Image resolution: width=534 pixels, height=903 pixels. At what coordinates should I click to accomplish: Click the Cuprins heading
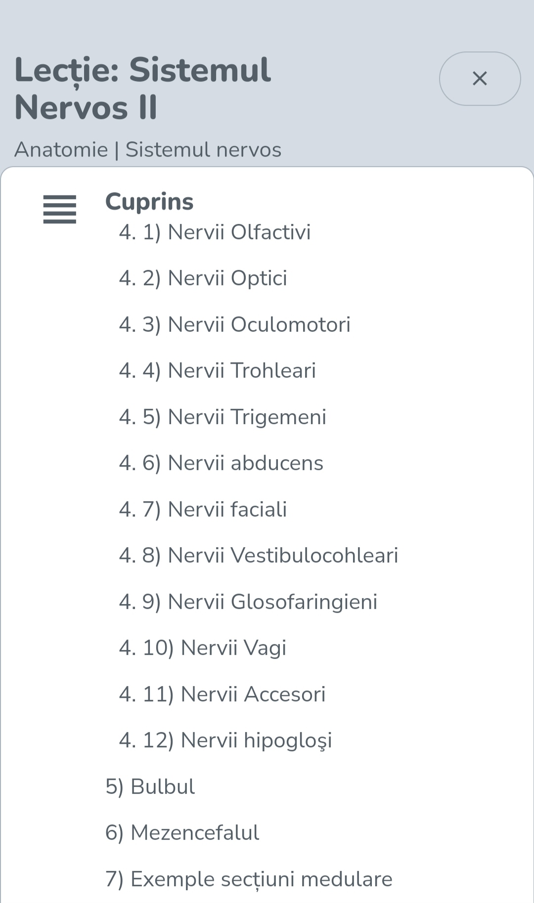(149, 202)
